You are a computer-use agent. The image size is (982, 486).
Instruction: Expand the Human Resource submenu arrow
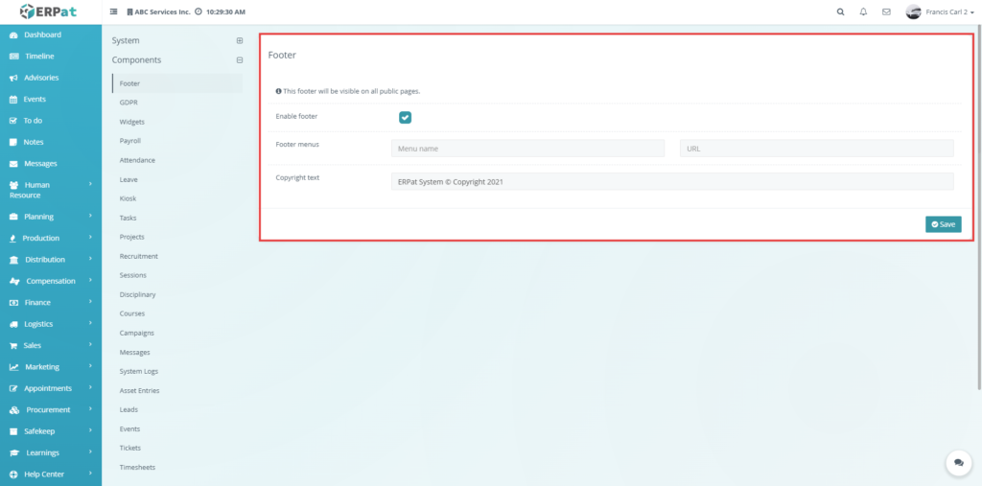pos(91,184)
